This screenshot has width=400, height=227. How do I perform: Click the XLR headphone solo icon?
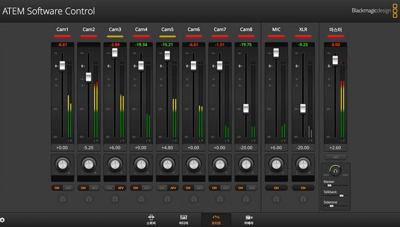(x=303, y=199)
